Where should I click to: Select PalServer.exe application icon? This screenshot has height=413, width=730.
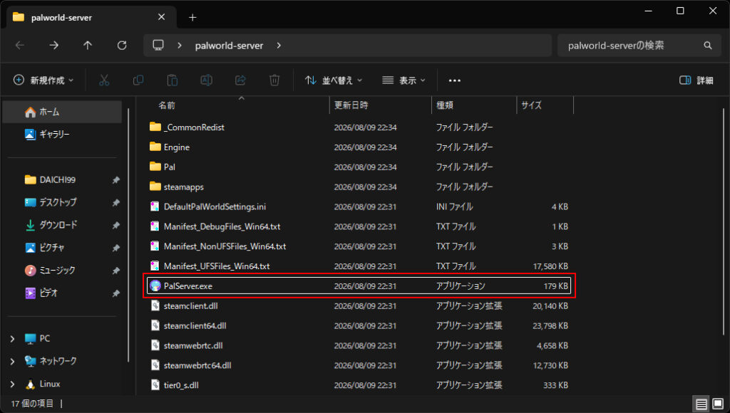[x=155, y=286]
